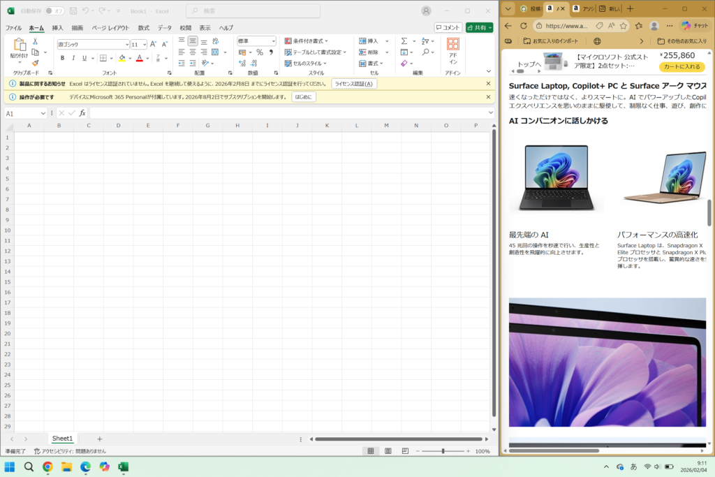Click the zoom slider in Excel status bar
Image resolution: width=715 pixels, height=477 pixels.
[443, 451]
